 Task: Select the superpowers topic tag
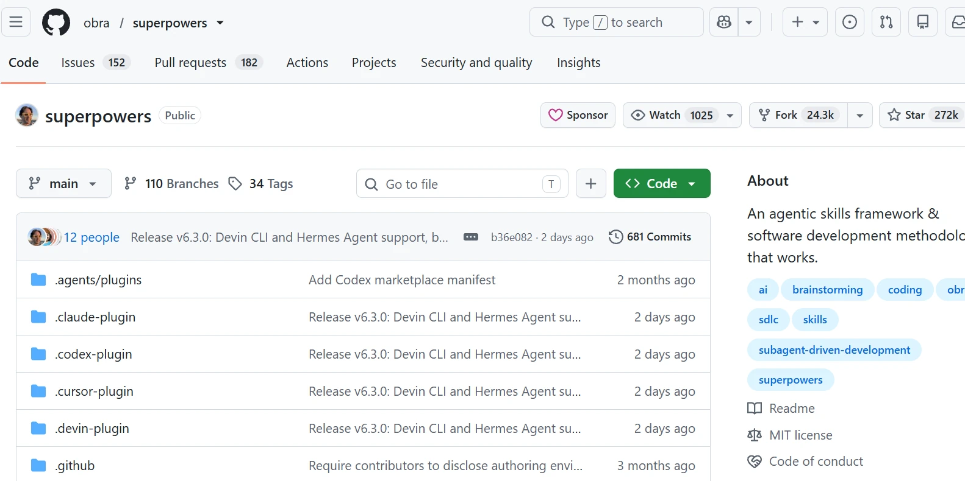[x=791, y=380]
